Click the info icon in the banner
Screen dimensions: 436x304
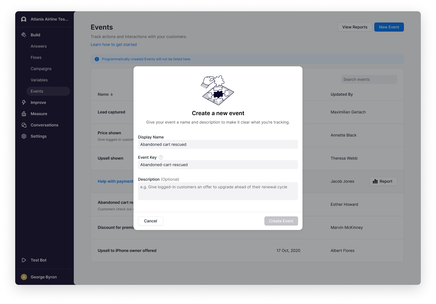pos(97,59)
